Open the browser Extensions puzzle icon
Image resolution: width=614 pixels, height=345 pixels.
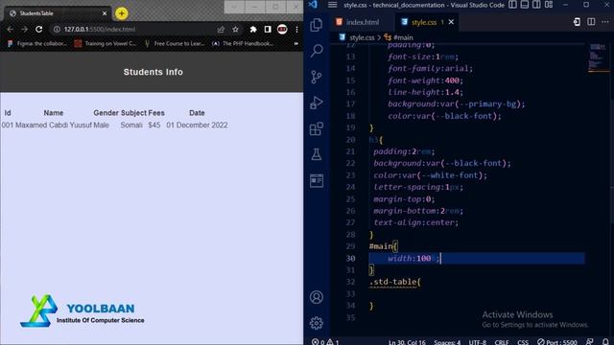(253, 30)
